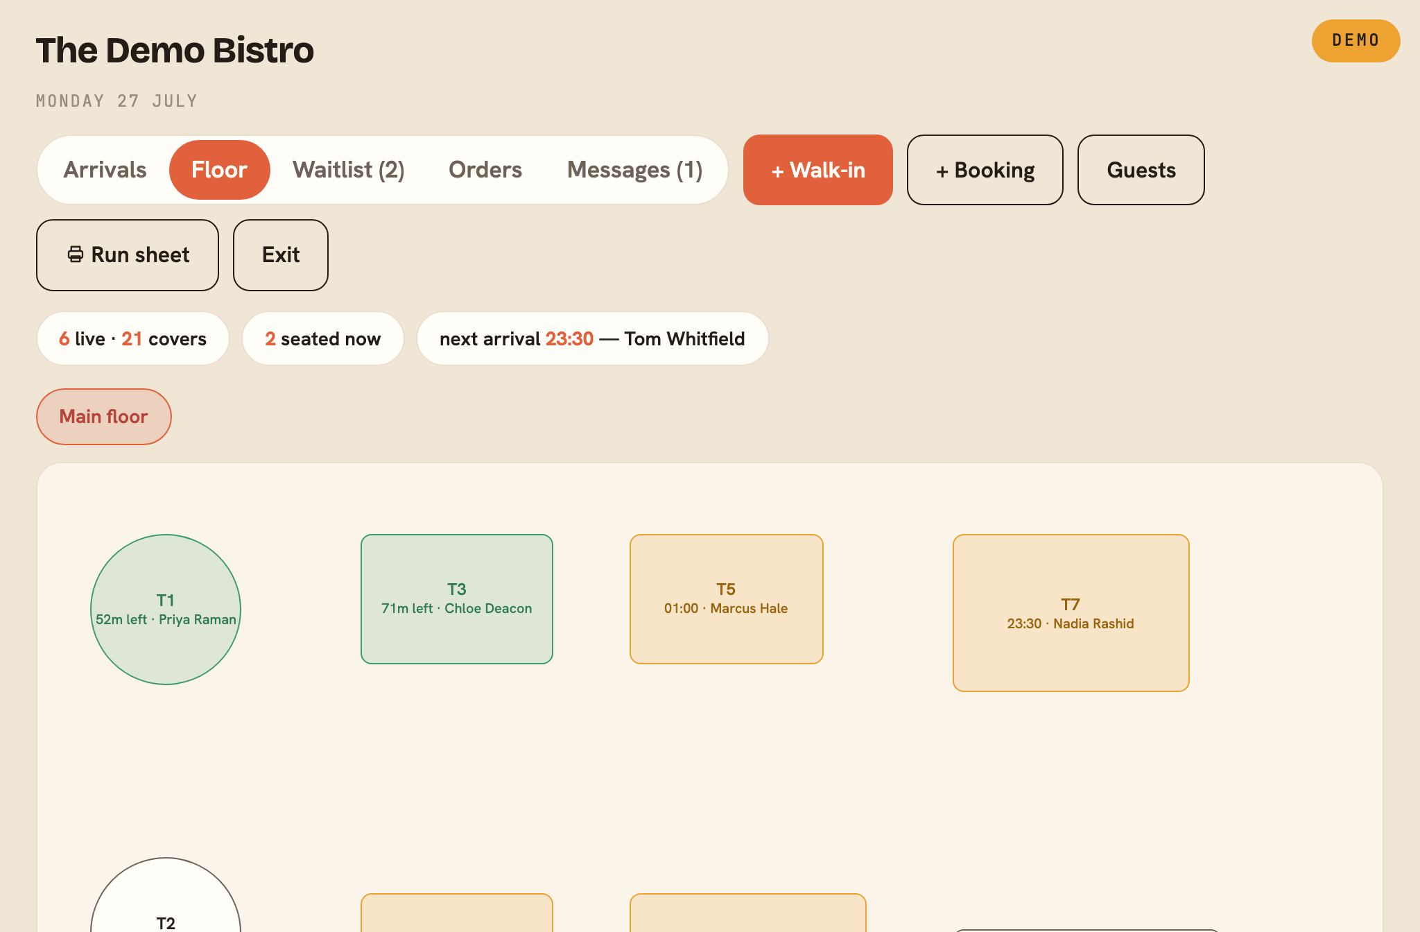Open the Guests list
Viewport: 1420px width, 932px height.
pyautogui.click(x=1141, y=170)
